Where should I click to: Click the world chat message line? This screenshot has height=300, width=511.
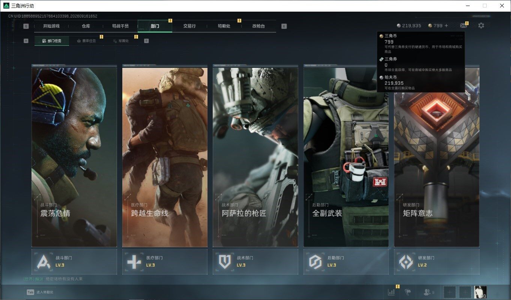pyautogui.click(x=53, y=279)
